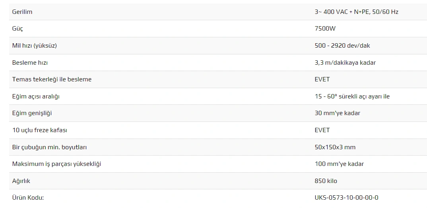427x208 pixels.
Task: Select the 15 - 60° sürekli açı value
Action: (x=352, y=96)
